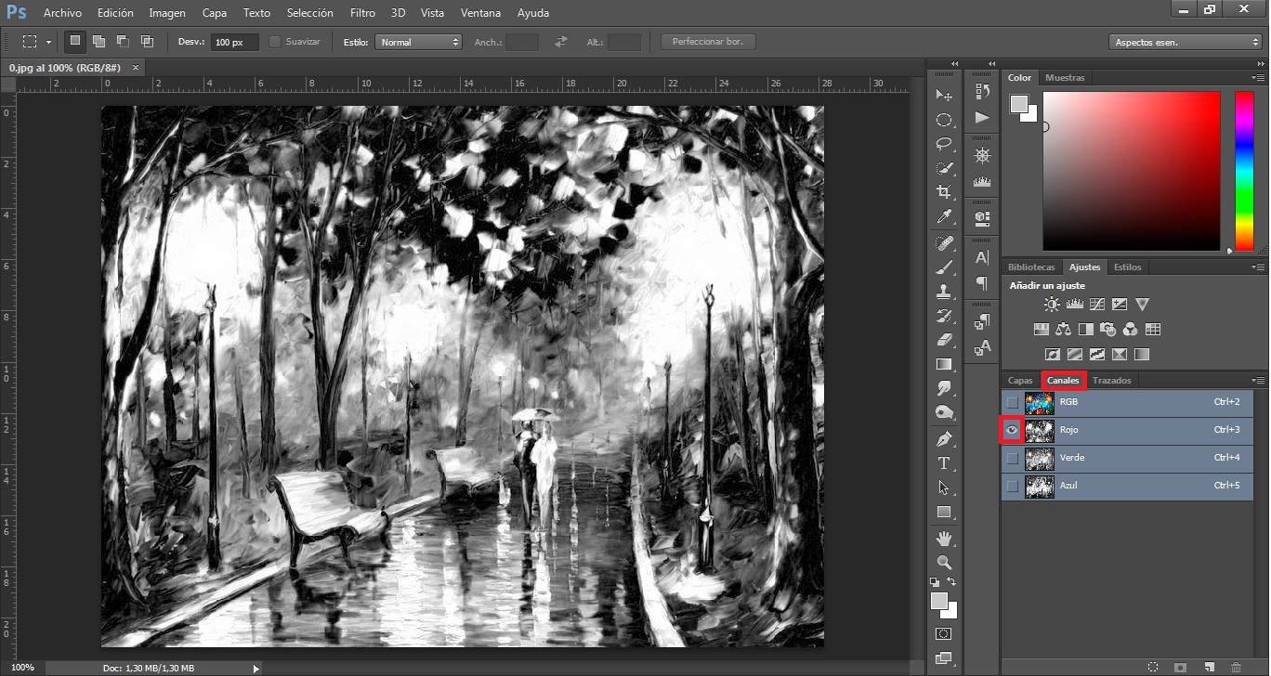Choose Subtract from selection mode
This screenshot has height=676, width=1271.
tap(123, 42)
